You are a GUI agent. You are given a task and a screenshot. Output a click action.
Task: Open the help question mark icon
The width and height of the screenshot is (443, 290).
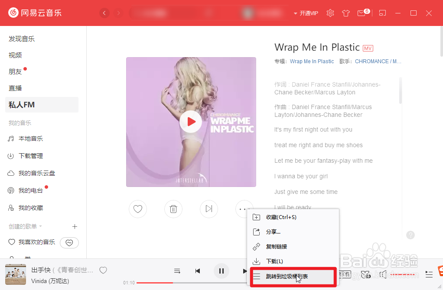(x=410, y=235)
